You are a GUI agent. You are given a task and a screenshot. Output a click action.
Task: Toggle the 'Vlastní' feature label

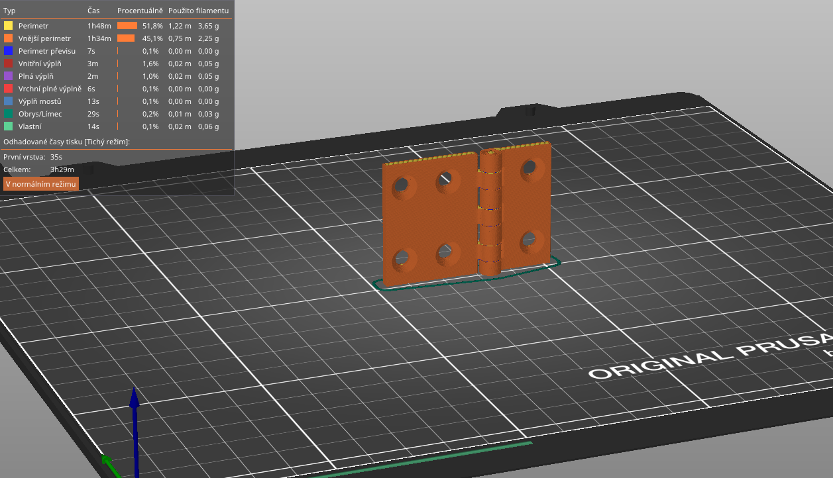pos(30,126)
